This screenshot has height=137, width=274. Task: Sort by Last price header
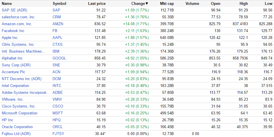point(97,4)
